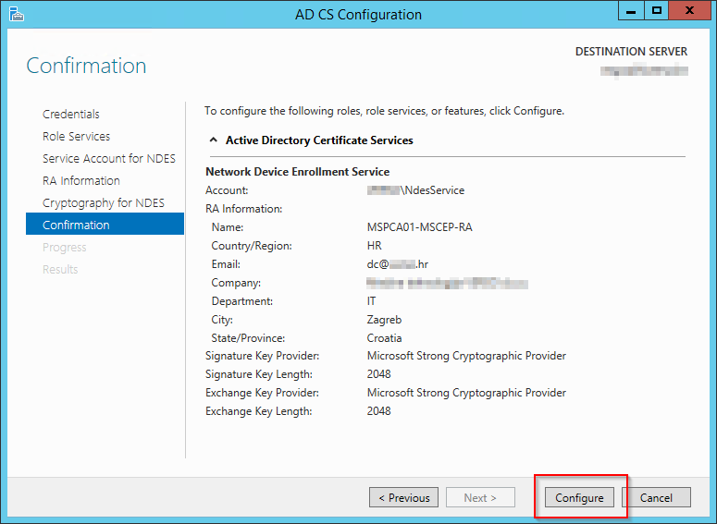Open the Role Services step
The height and width of the screenshot is (524, 717).
[x=76, y=137]
